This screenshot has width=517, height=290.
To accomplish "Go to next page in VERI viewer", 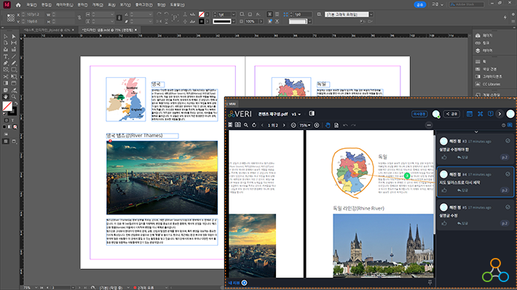I will click(284, 125).
